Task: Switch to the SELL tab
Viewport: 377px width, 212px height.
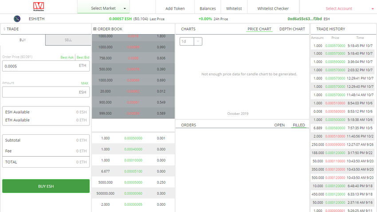Action: (x=68, y=40)
